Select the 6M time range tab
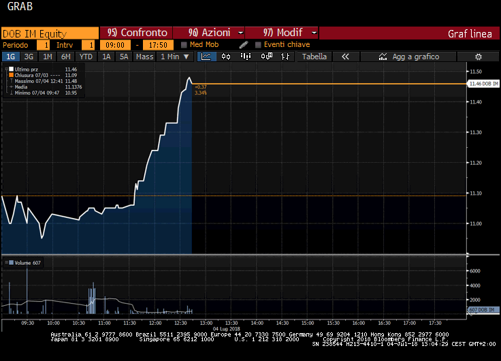Screen dimensions: 501x361 coord(65,57)
